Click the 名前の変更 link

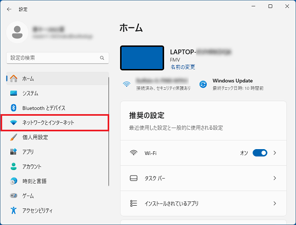183,67
